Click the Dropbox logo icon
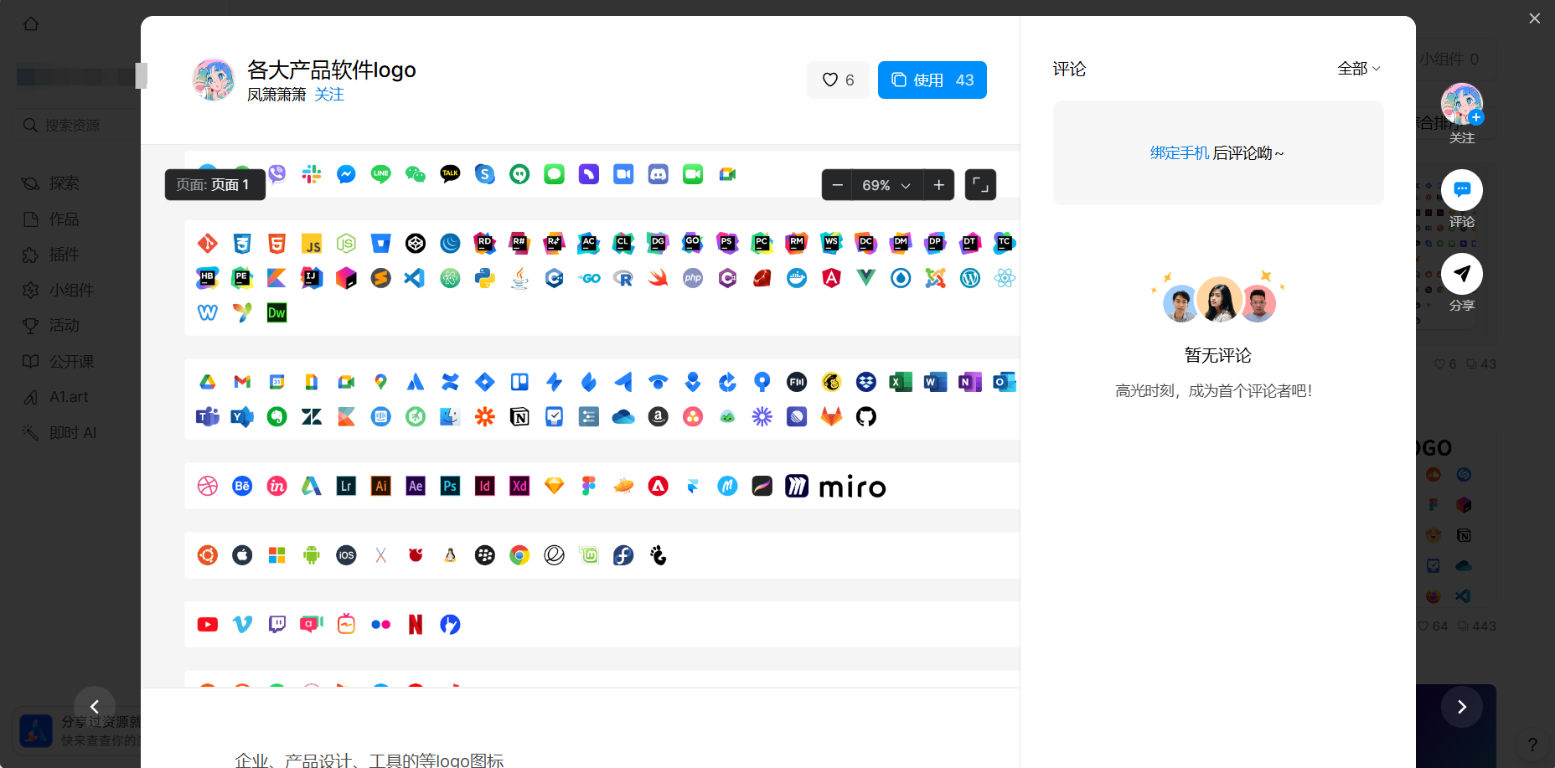This screenshot has height=768, width=1555. coord(866,382)
